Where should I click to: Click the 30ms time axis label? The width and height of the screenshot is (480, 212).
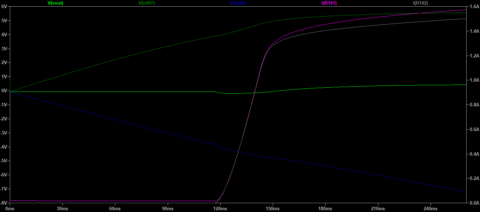point(63,209)
